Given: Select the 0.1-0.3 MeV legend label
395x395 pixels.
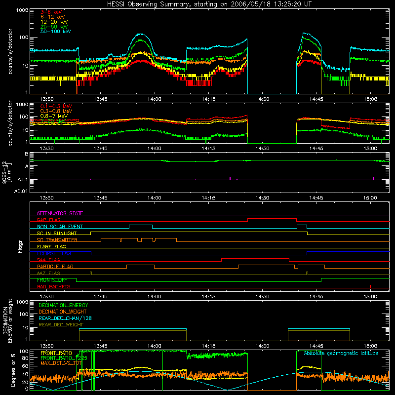Looking at the screenshot, I should (56, 106).
